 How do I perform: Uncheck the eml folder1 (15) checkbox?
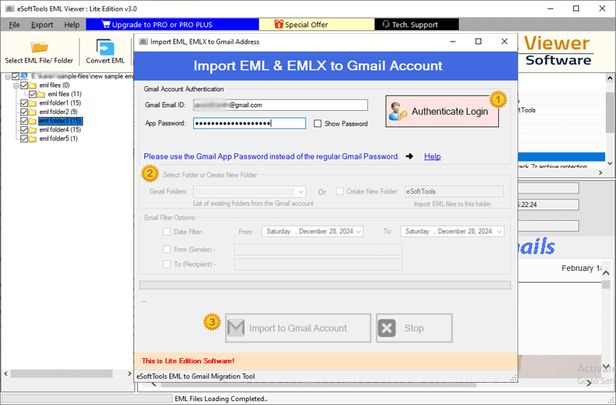point(24,103)
